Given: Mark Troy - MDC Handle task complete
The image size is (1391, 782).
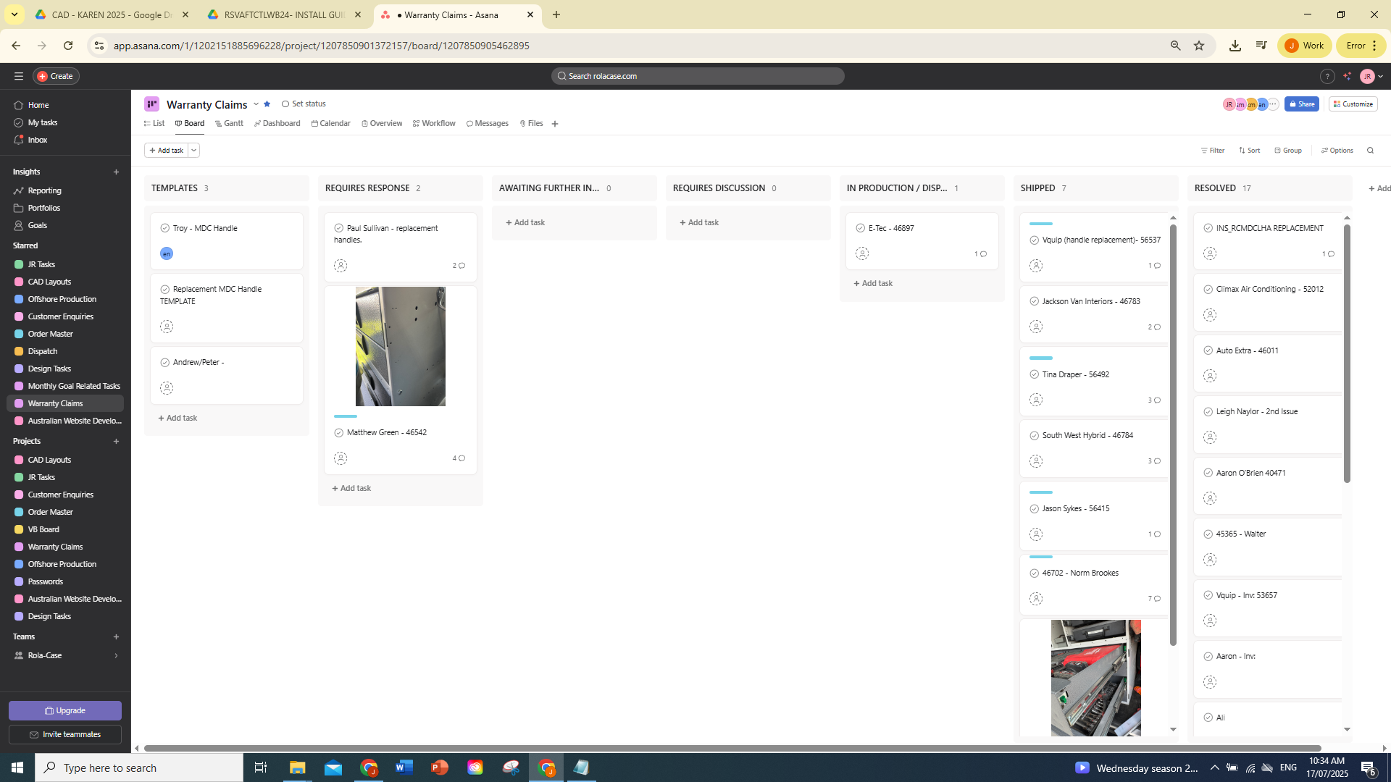Looking at the screenshot, I should coord(165,228).
